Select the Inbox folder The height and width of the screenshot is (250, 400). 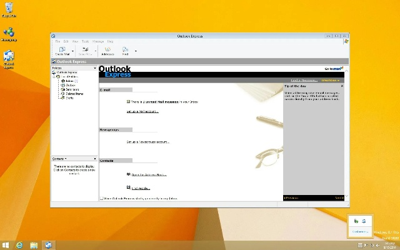pos(69,81)
